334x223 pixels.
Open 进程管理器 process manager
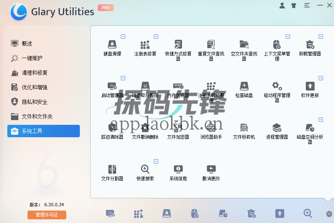[277, 131]
